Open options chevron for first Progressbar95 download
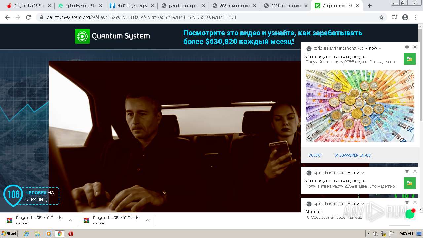The width and height of the screenshot is (423, 238). pos(70,220)
